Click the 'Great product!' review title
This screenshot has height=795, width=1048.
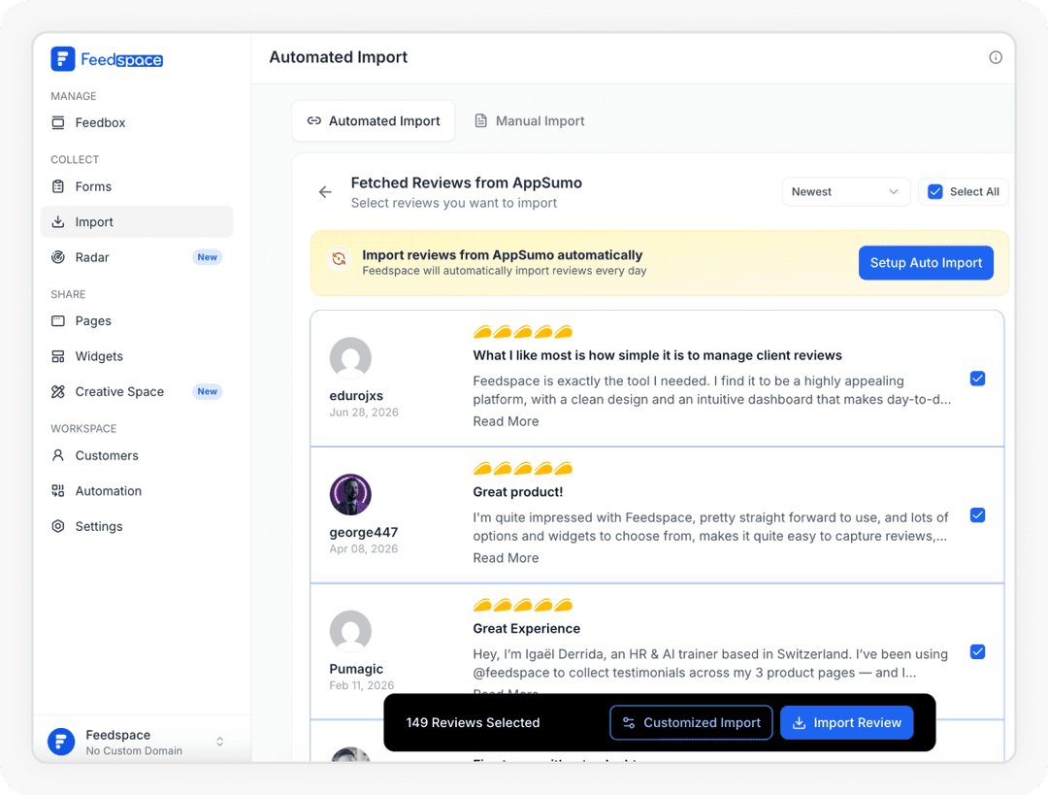click(518, 492)
